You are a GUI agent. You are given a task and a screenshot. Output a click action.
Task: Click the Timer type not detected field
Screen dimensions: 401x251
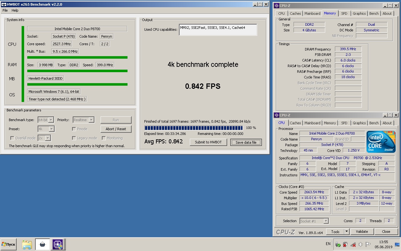point(57,99)
